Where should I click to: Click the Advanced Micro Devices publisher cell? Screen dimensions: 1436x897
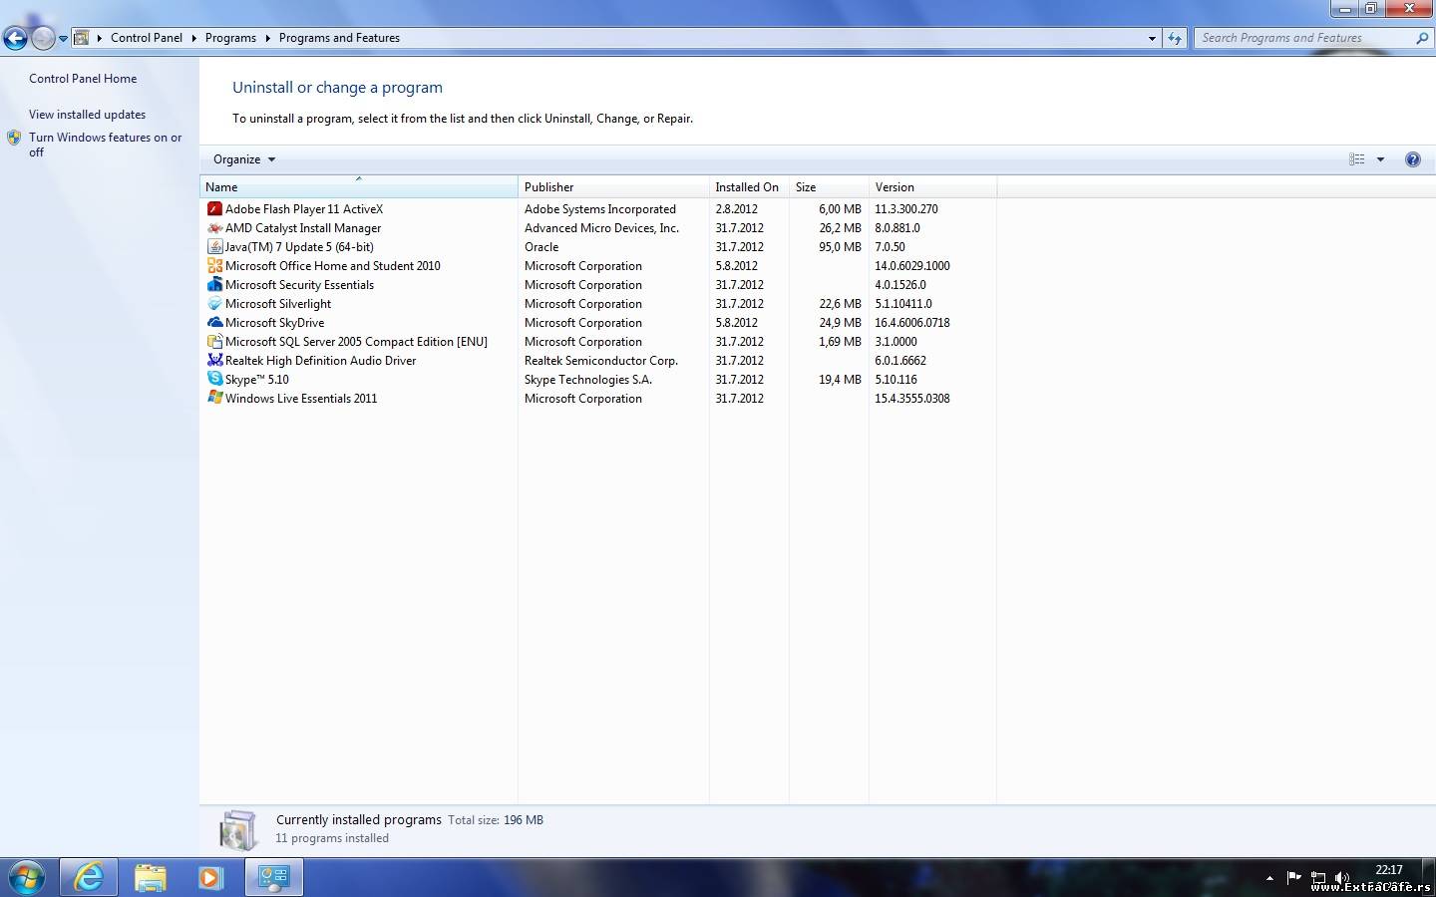point(601,228)
